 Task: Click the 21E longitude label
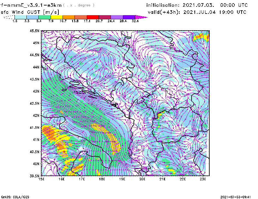coord(163,179)
